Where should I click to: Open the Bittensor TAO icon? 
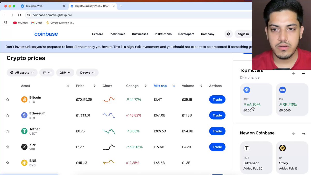tap(246, 148)
